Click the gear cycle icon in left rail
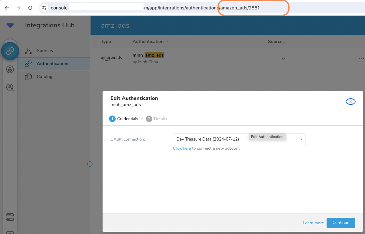The height and width of the screenshot is (234, 365). 10,69
